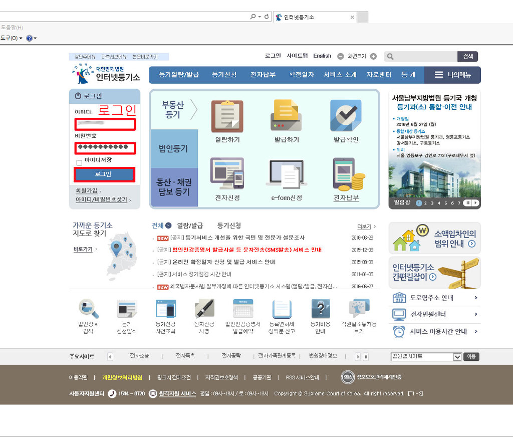Click the 이동 go button
This screenshot has height=437, width=513.
click(471, 357)
